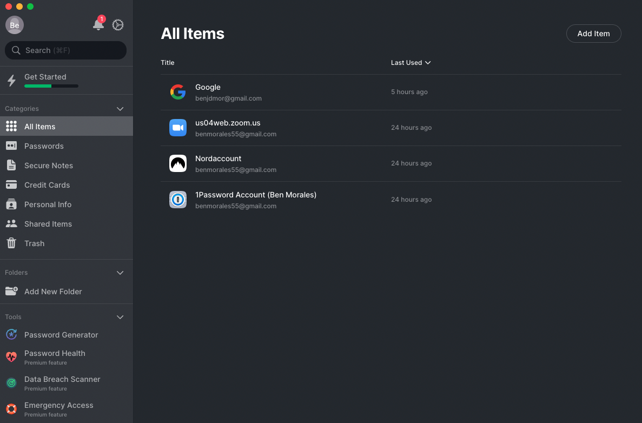Click the Nordaccount email address text
Viewport: 642px width, 423px height.
[x=235, y=169]
